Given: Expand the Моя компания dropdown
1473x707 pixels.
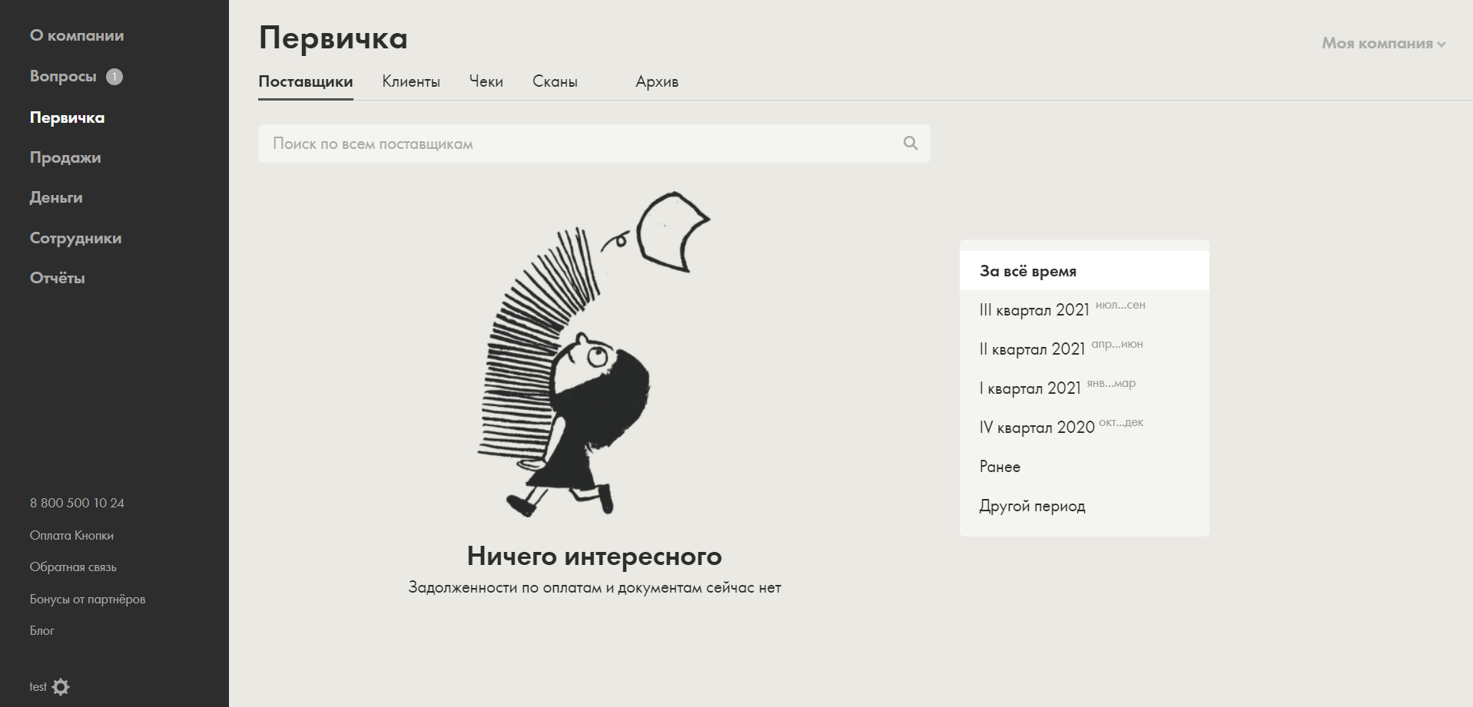Looking at the screenshot, I should [x=1383, y=44].
